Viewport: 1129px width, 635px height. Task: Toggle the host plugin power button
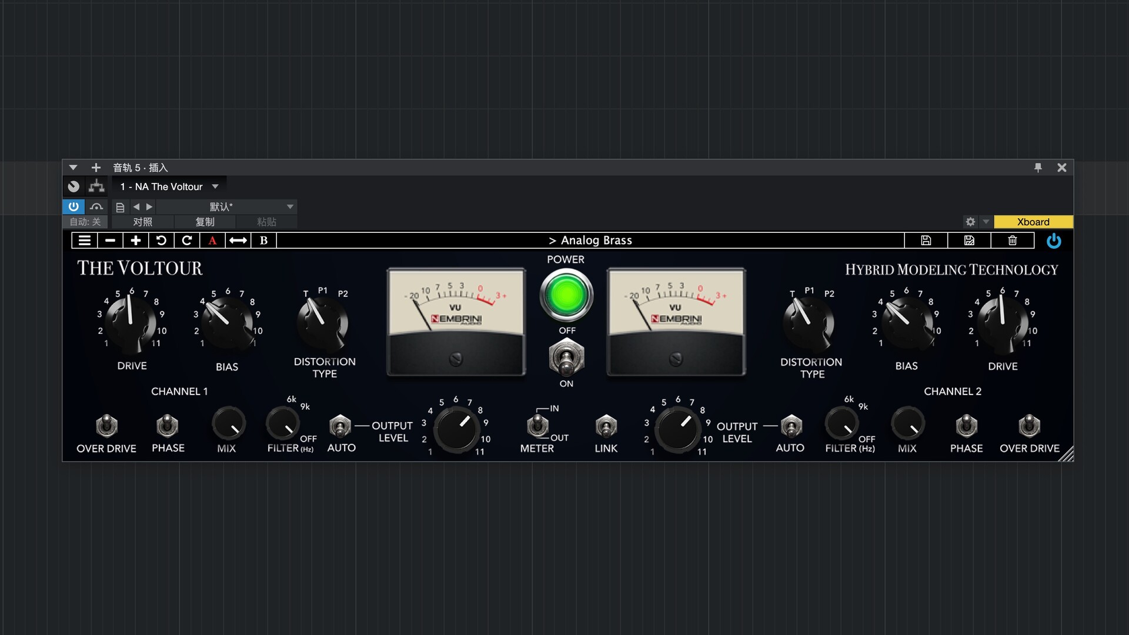[74, 206]
